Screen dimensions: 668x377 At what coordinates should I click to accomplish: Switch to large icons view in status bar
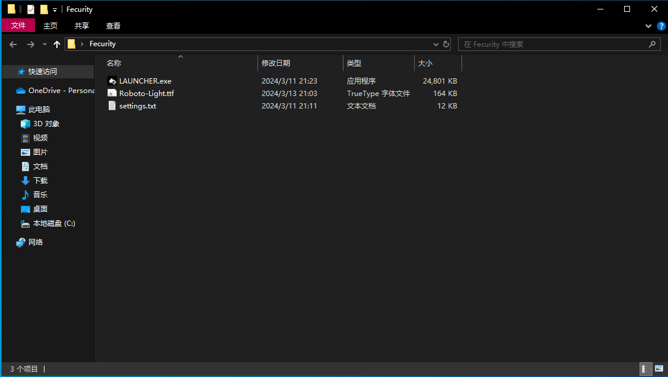point(659,369)
